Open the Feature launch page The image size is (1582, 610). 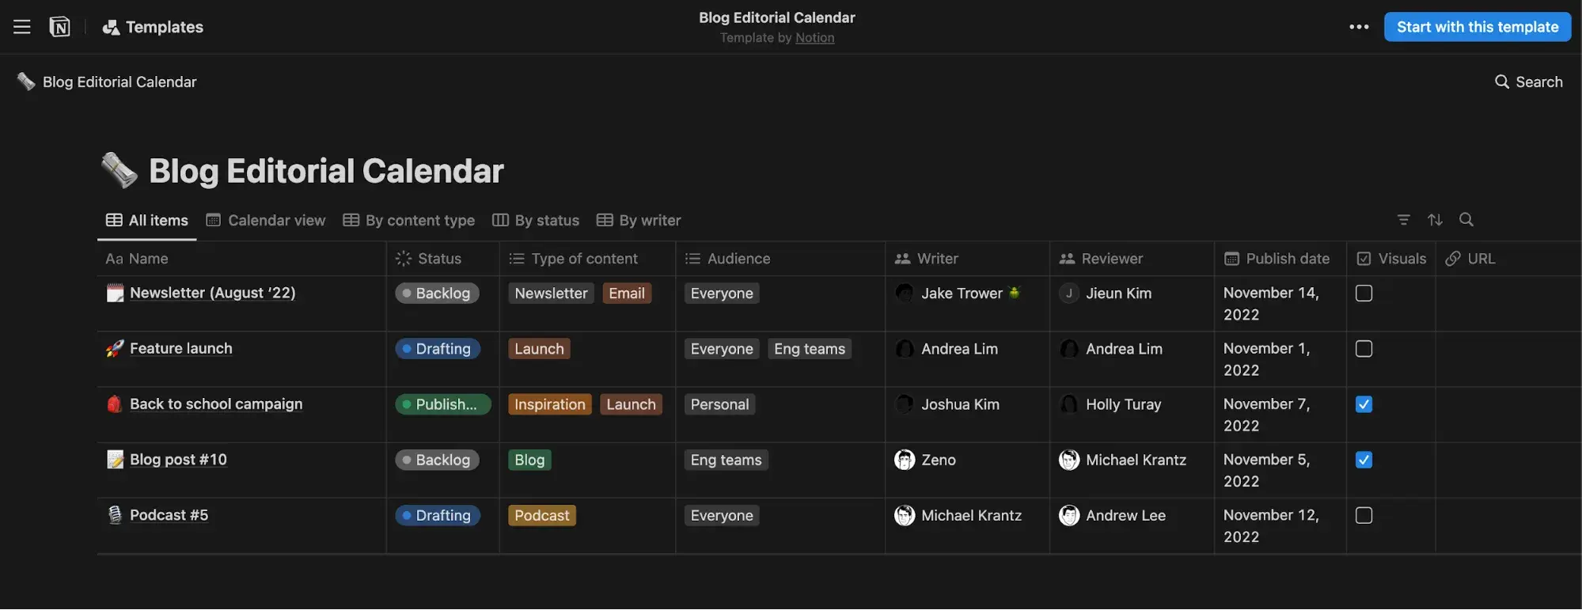[181, 348]
